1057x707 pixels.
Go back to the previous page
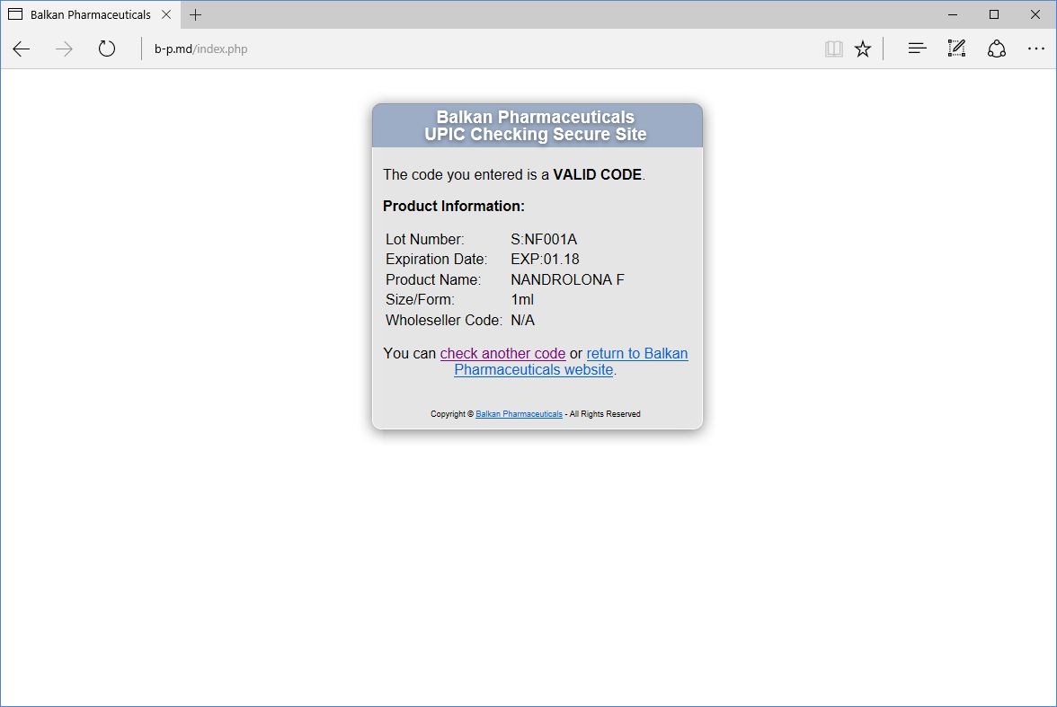[x=22, y=49]
